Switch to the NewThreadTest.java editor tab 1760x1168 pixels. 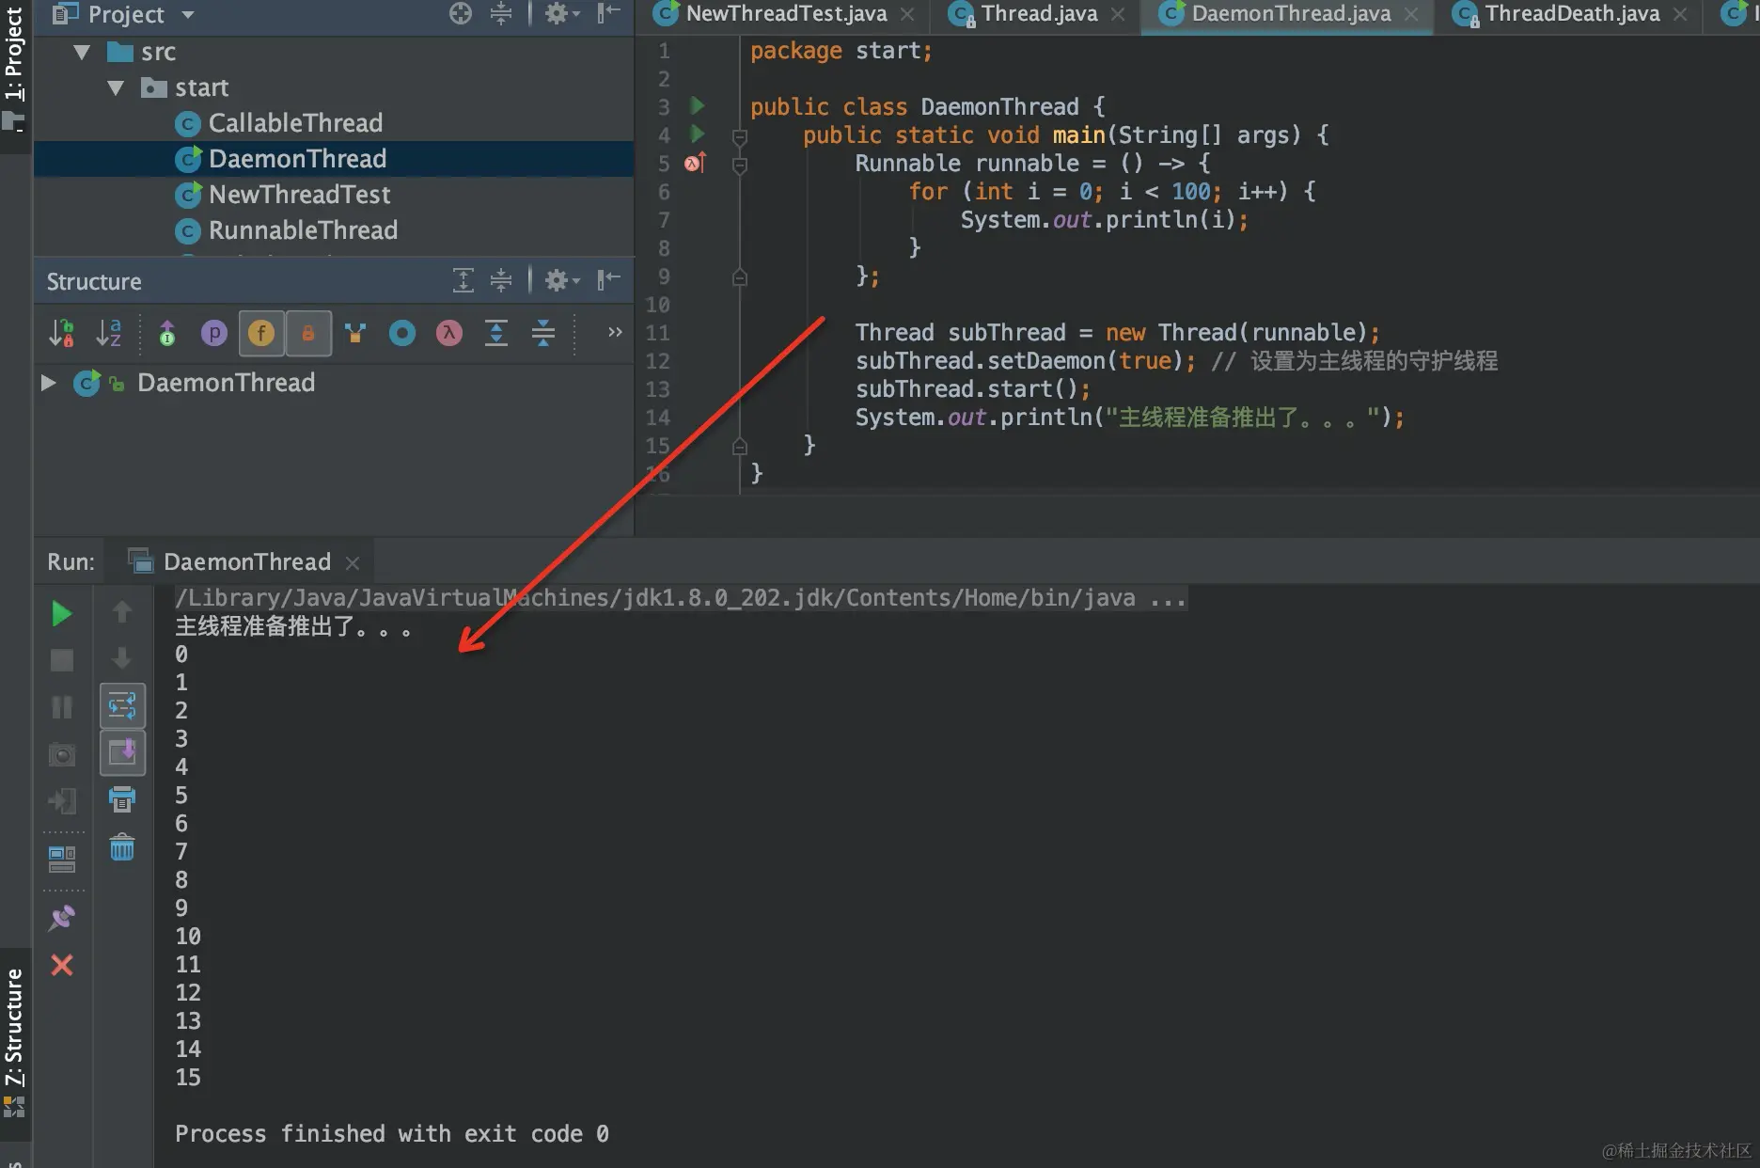(x=786, y=14)
